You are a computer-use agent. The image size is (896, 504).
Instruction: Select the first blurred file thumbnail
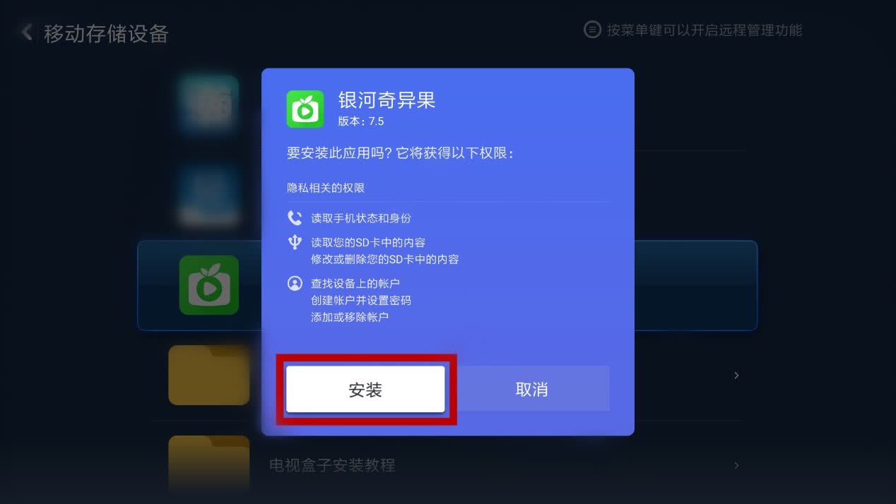(x=208, y=104)
